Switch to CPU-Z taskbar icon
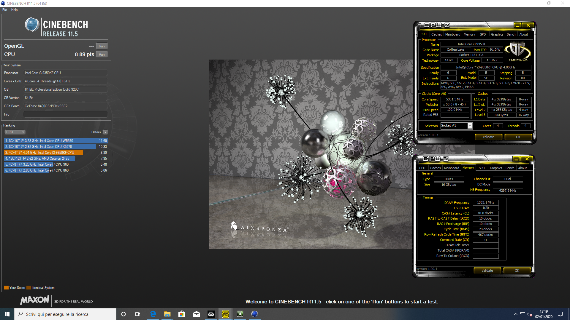Image resolution: width=570 pixels, height=320 pixels. 225,314
